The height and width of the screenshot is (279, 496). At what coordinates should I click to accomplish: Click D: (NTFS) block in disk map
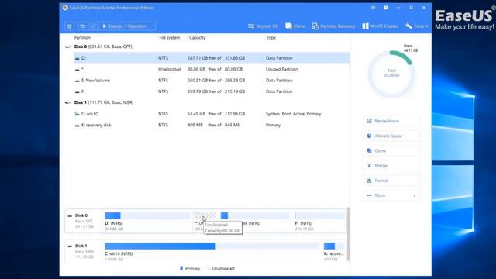(x=147, y=222)
